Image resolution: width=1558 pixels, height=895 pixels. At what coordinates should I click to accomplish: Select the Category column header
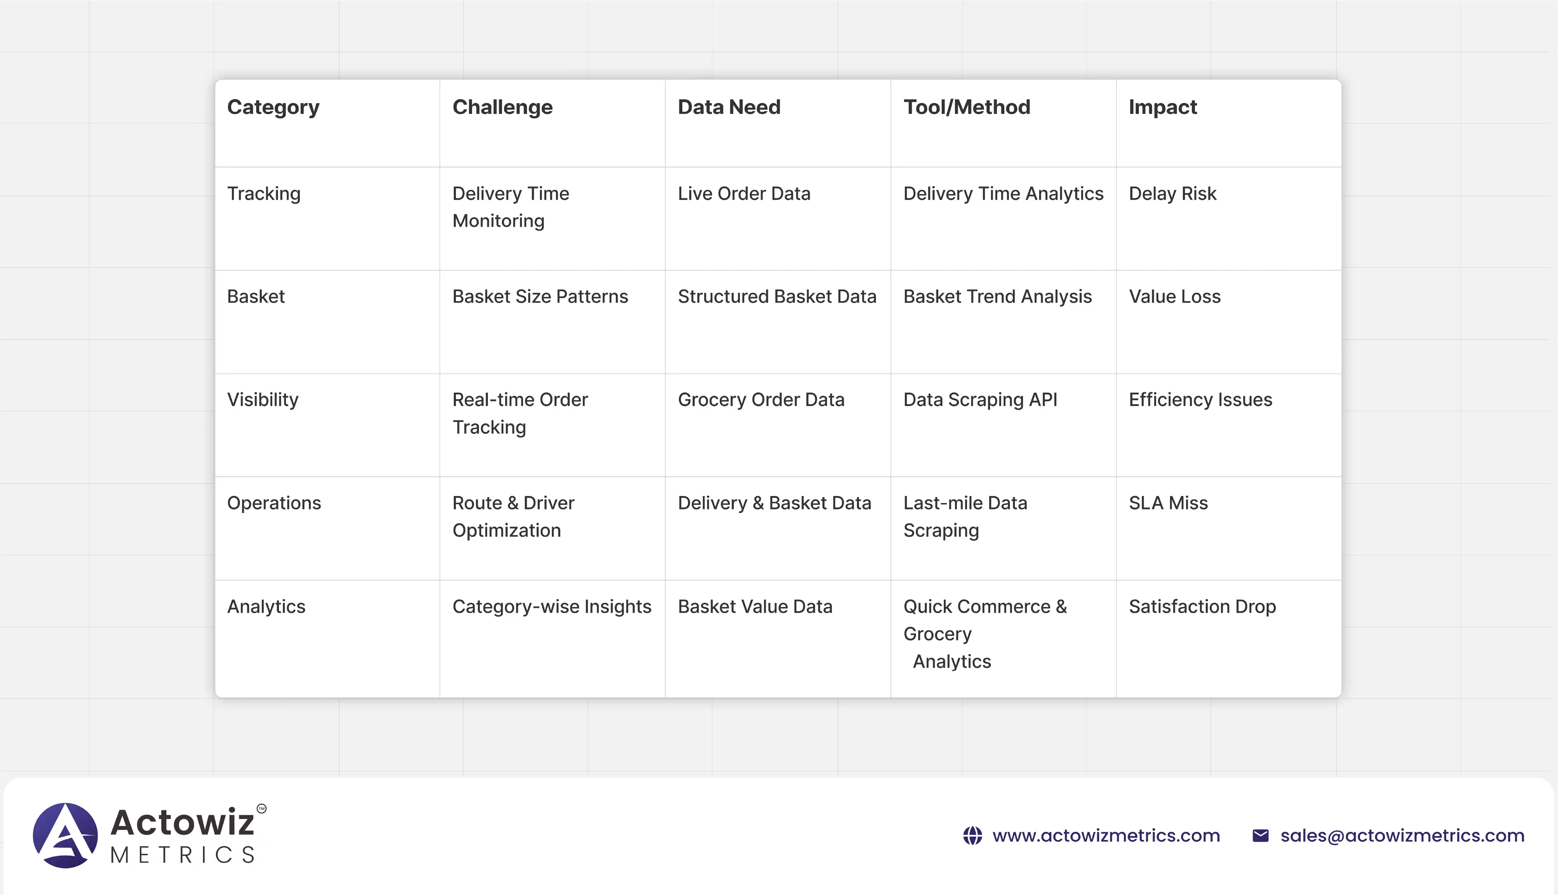tap(273, 107)
